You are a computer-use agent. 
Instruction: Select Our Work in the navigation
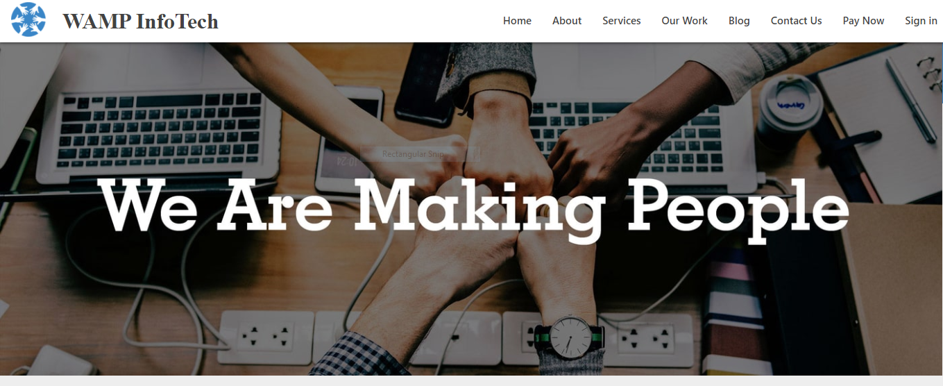(684, 21)
